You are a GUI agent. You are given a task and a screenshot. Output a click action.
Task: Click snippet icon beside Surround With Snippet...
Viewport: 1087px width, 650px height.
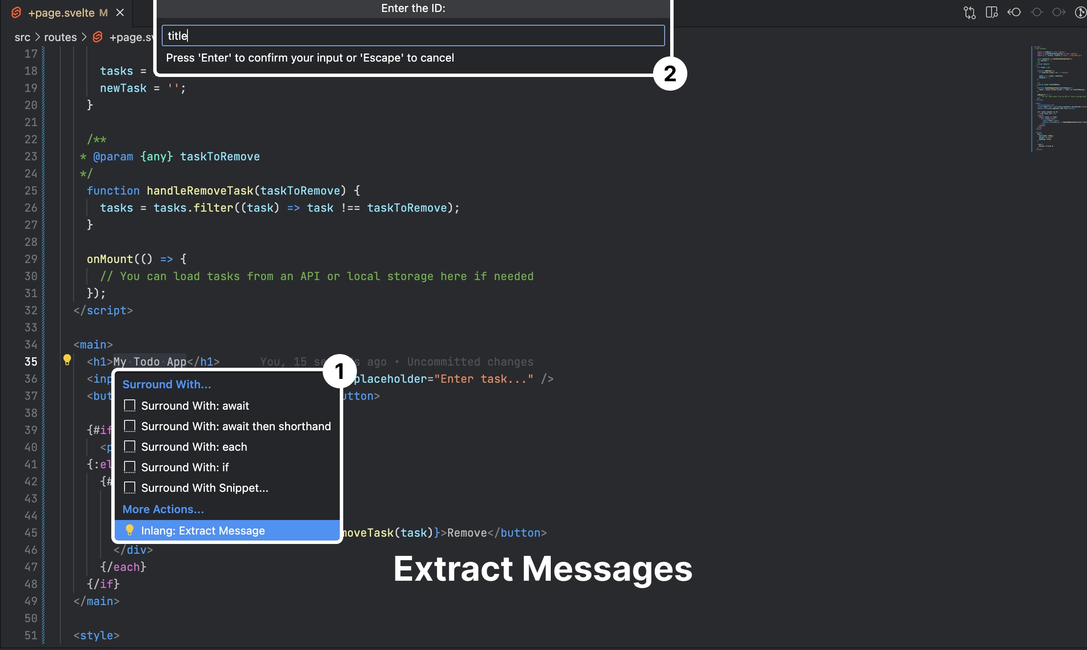point(129,488)
